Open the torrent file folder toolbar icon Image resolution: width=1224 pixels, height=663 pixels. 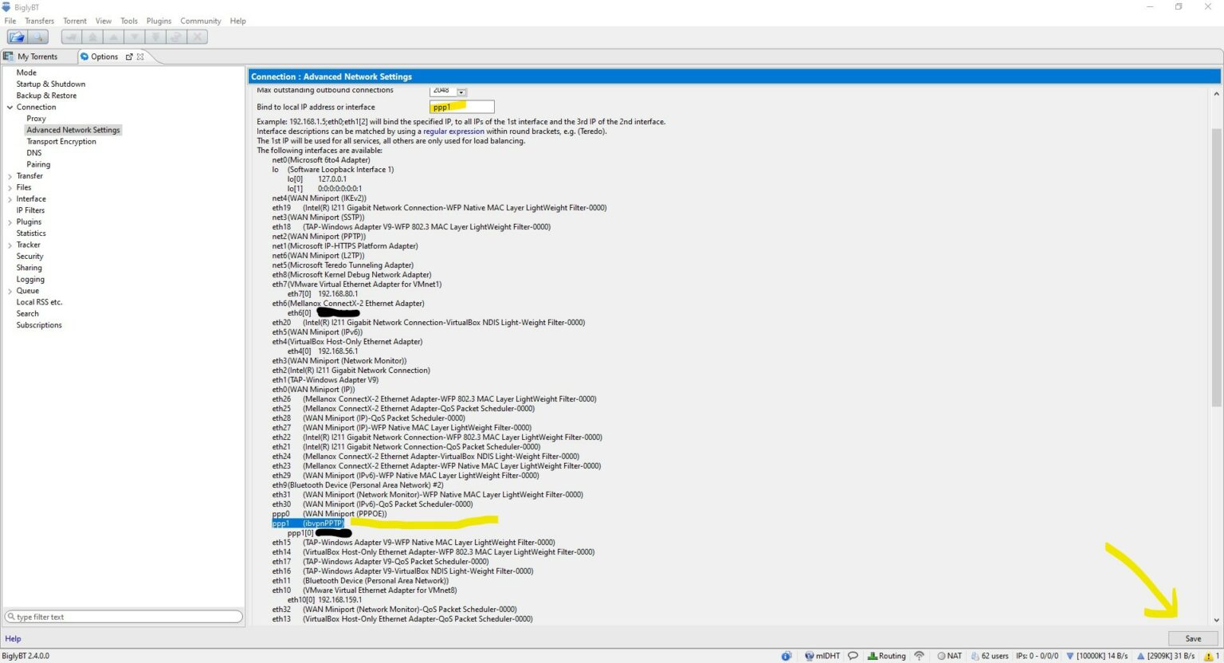coord(17,37)
